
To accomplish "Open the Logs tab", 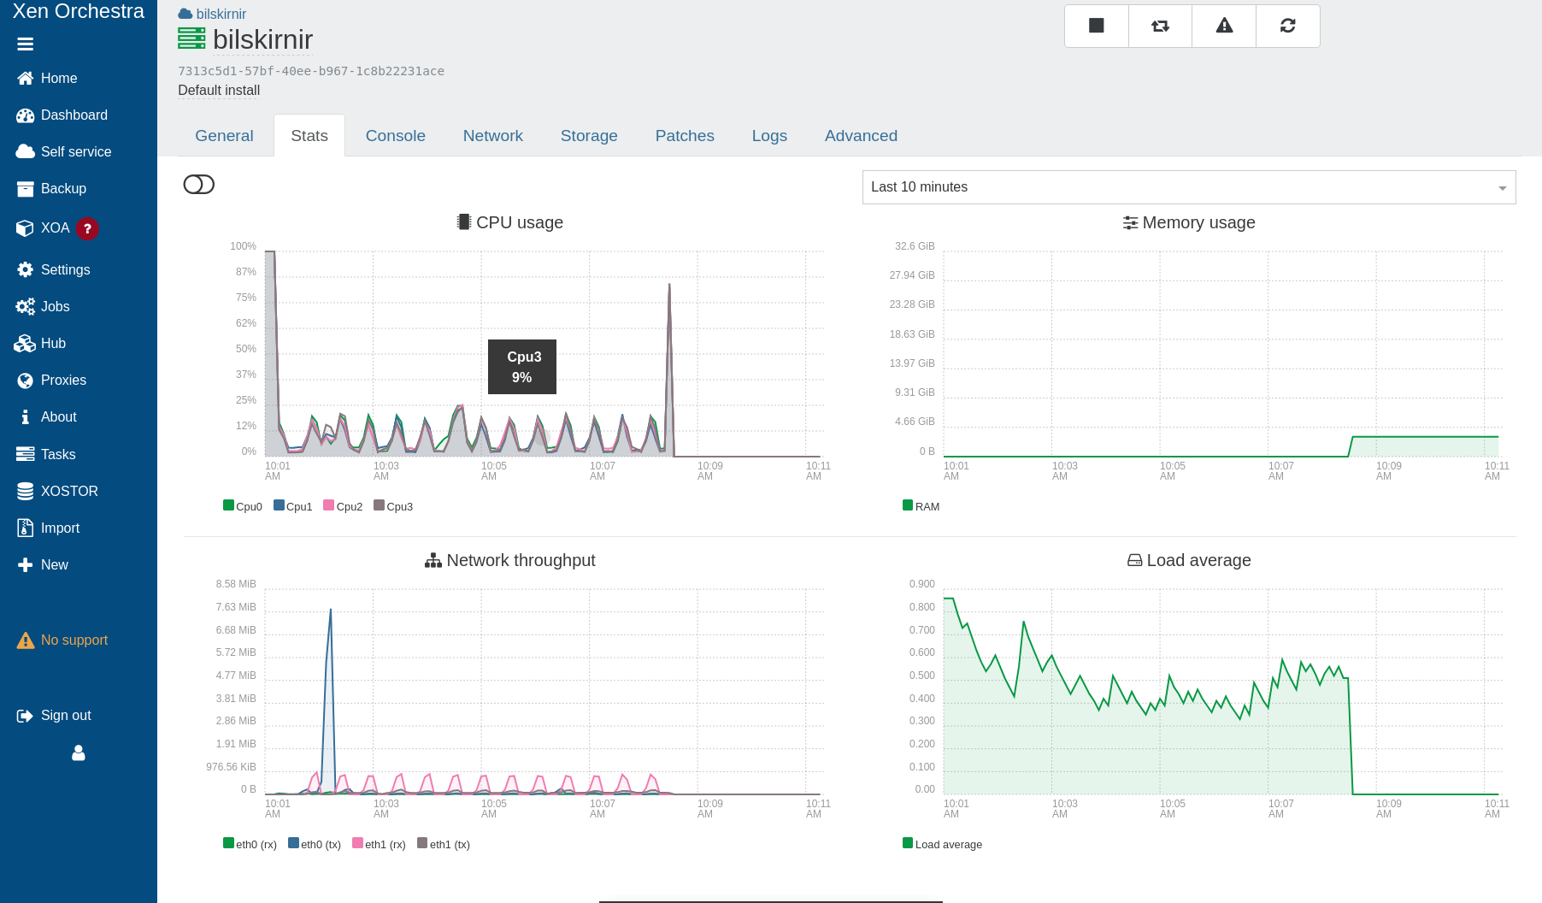I will (x=769, y=135).
